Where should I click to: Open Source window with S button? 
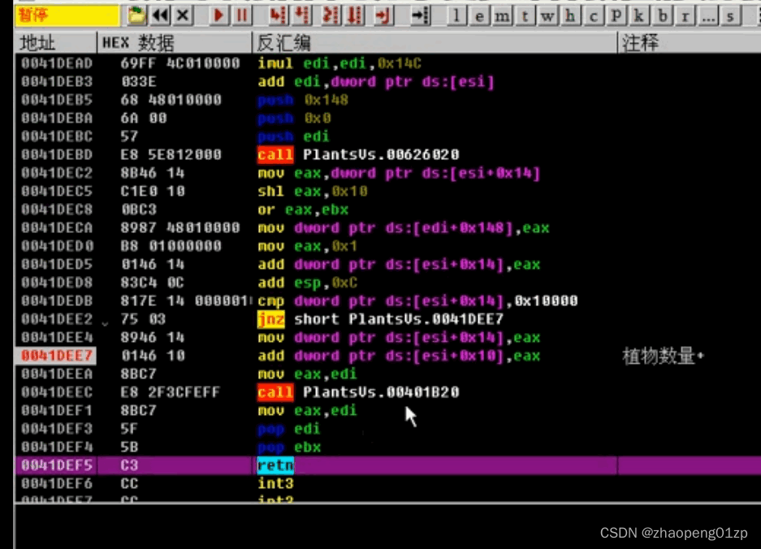click(730, 16)
